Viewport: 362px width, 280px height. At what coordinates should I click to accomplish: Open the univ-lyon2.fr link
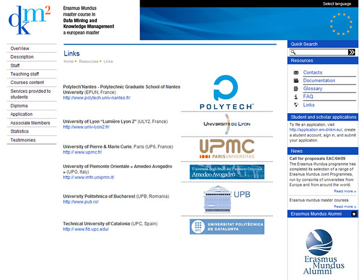(x=86, y=127)
